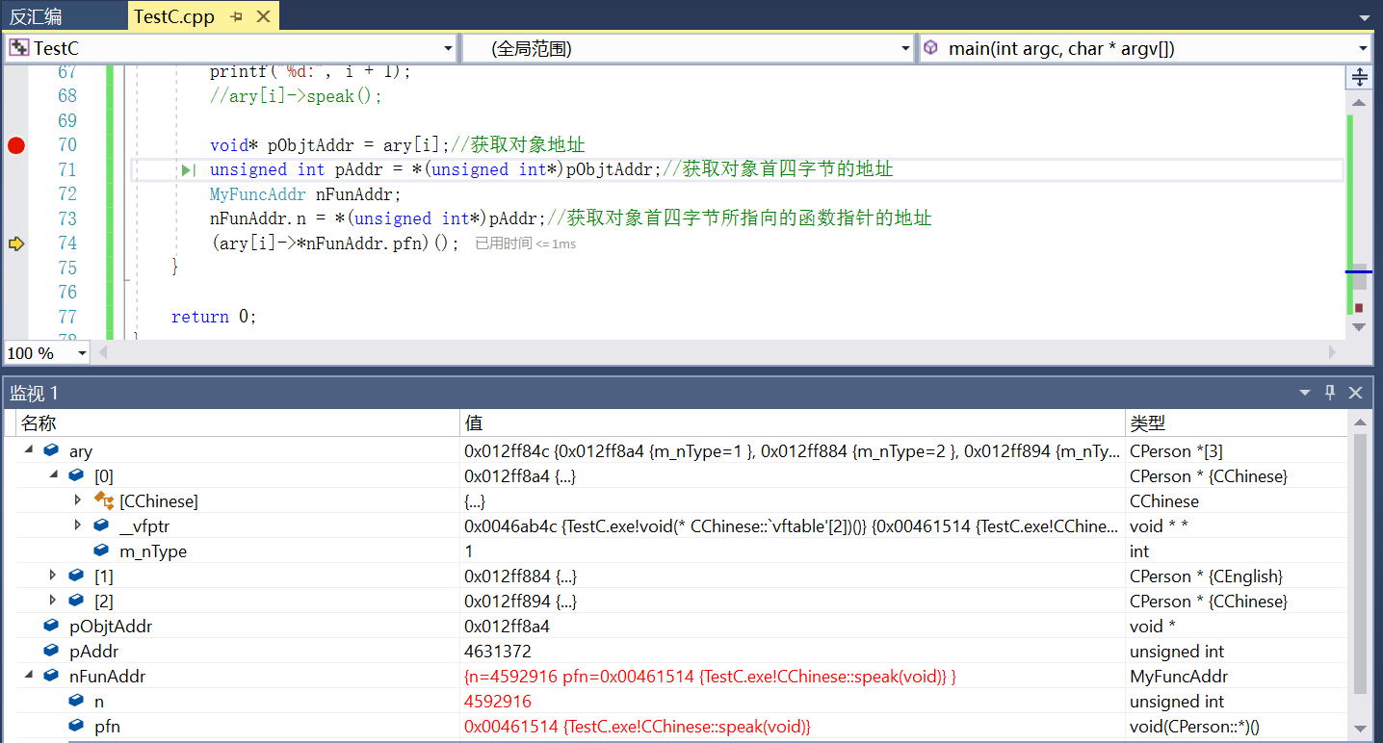Open the 监视 1 window options dropdown
This screenshot has width=1383, height=743.
click(x=1305, y=393)
